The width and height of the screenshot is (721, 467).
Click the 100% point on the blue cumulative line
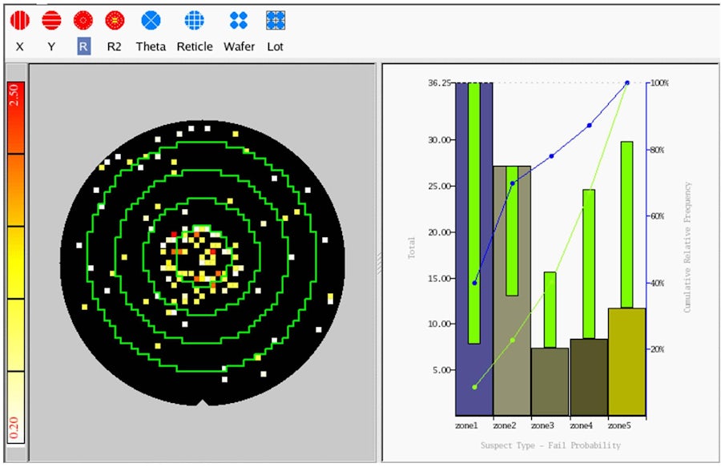(627, 81)
